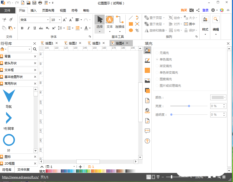Open the picture fill icon in right sidebar
The image size is (233, 182).
[x=147, y=80]
